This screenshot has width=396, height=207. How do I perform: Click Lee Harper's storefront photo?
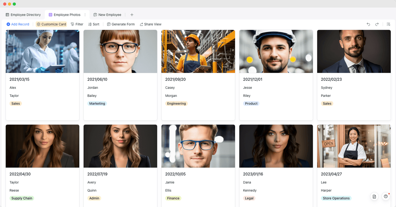point(354,146)
